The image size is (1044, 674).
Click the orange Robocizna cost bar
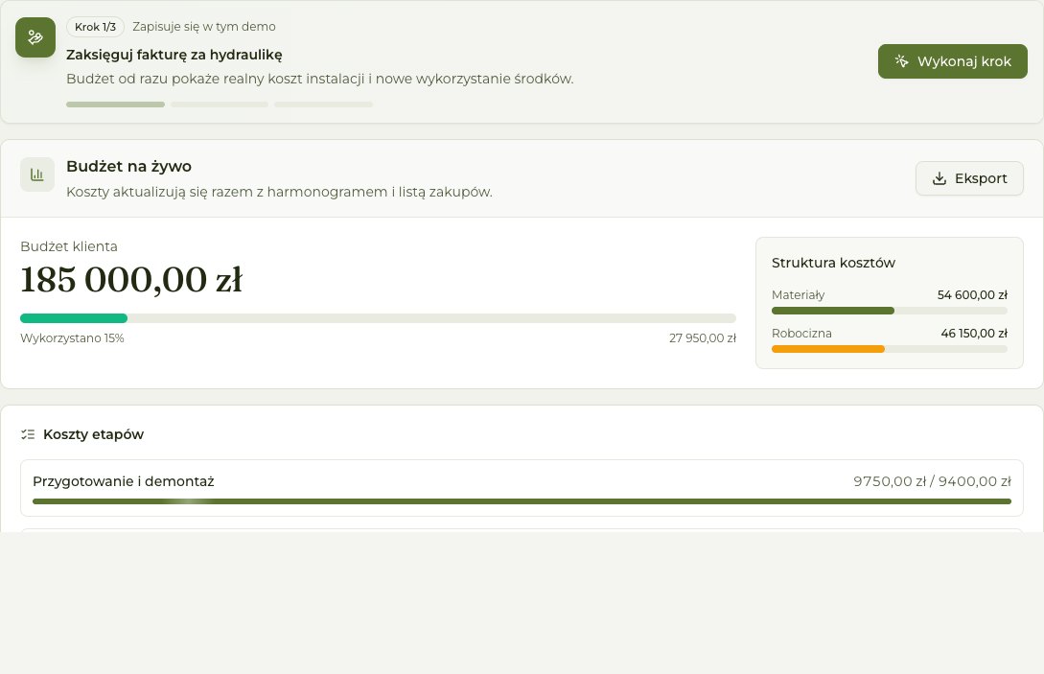coord(889,349)
